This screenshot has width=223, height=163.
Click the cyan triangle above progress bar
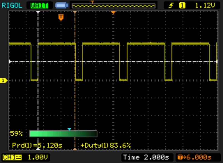pos(69,129)
